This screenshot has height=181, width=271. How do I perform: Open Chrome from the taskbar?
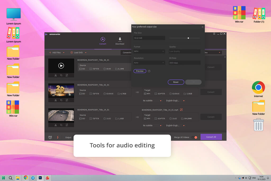[x=26, y=178]
